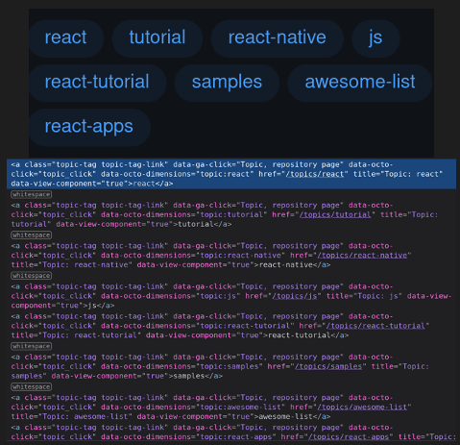Click whitespace badge below the tutorial element
Viewport: 460px width, 445px height.
(32, 235)
